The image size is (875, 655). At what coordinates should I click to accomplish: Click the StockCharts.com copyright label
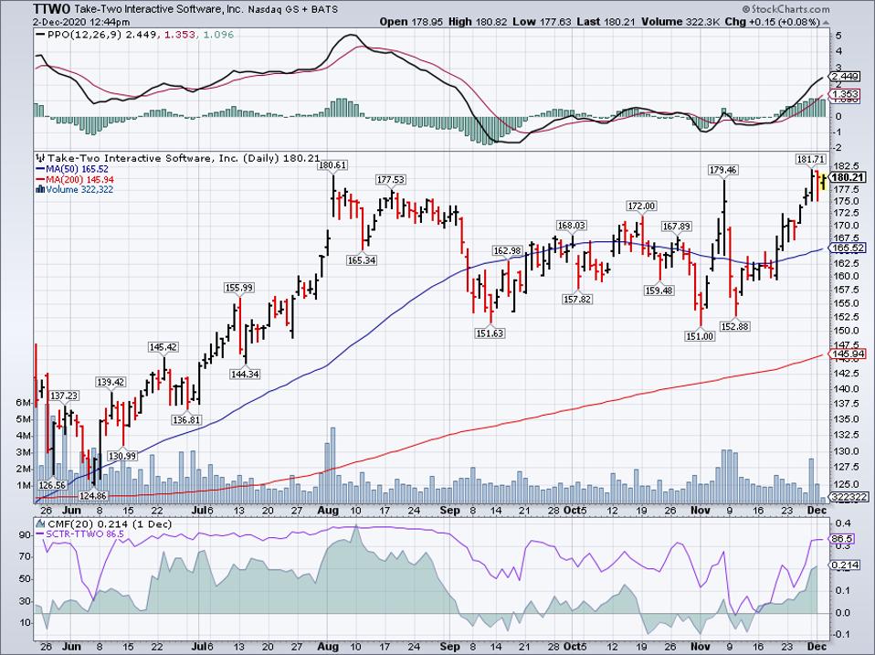(x=785, y=9)
